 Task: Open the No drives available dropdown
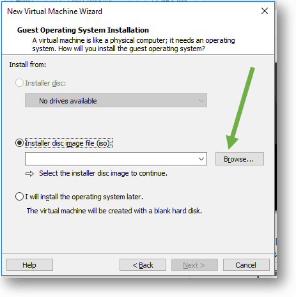coord(116,100)
